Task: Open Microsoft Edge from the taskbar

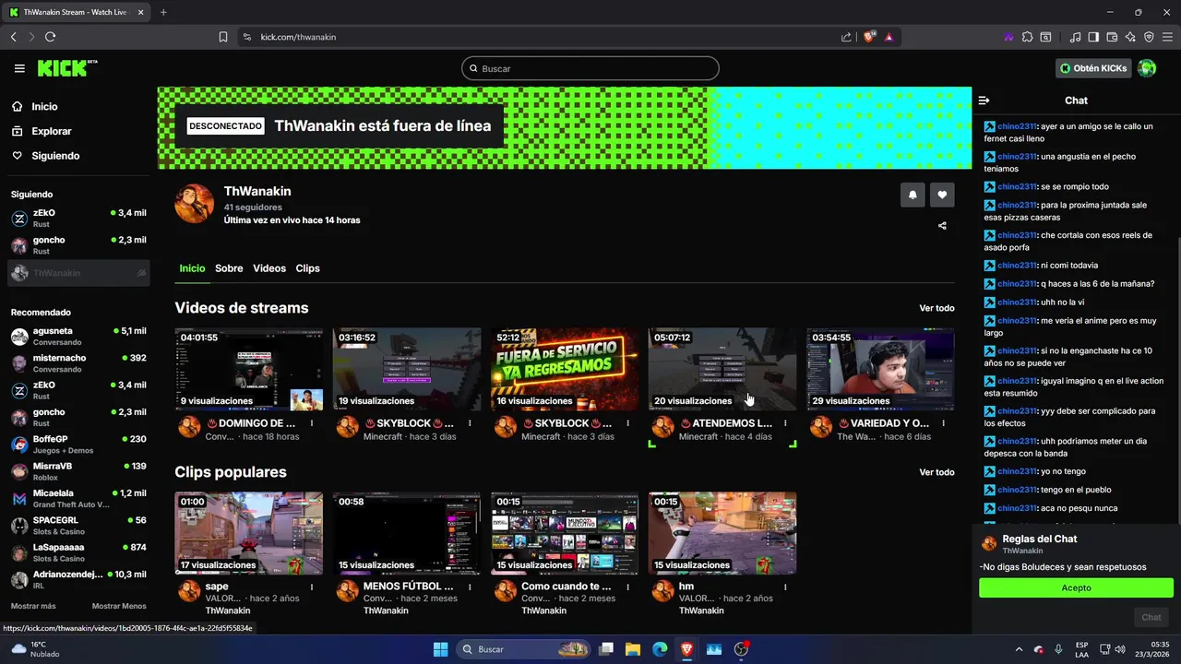Action: pos(660,649)
